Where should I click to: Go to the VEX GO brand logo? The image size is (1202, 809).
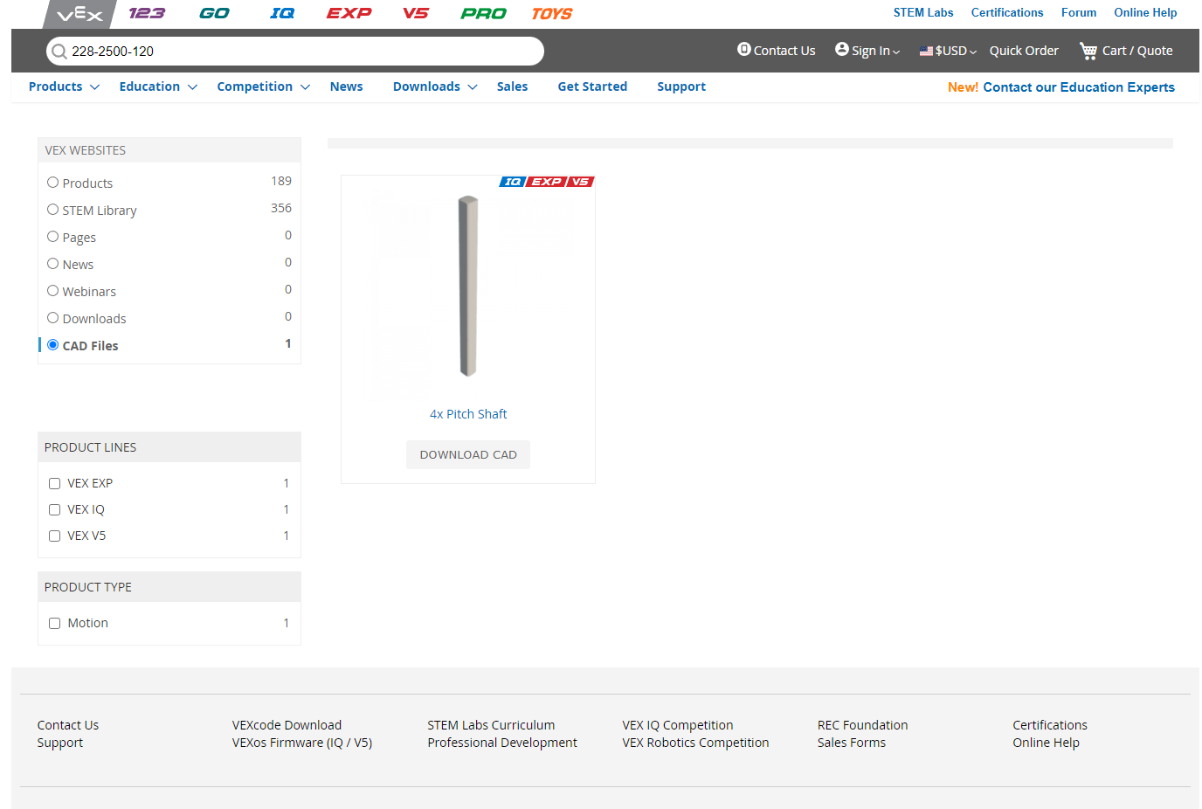click(x=214, y=13)
